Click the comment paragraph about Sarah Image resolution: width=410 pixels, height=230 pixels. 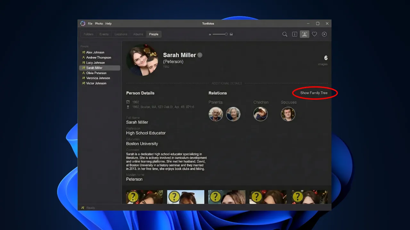167,161
